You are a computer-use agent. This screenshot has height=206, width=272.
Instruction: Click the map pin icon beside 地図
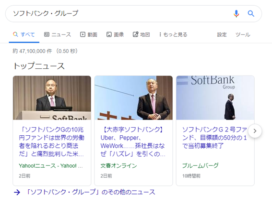click(x=135, y=34)
